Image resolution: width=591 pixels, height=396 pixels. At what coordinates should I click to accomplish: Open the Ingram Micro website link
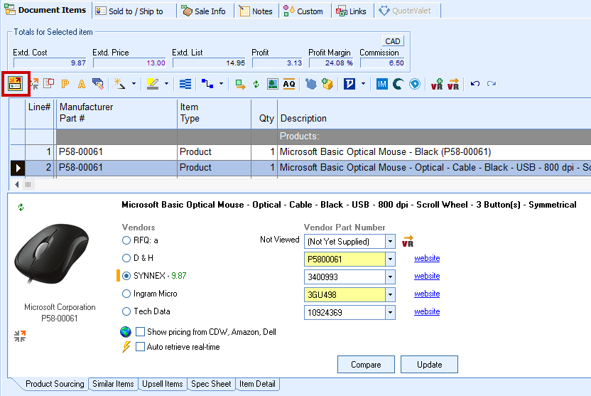tap(427, 294)
